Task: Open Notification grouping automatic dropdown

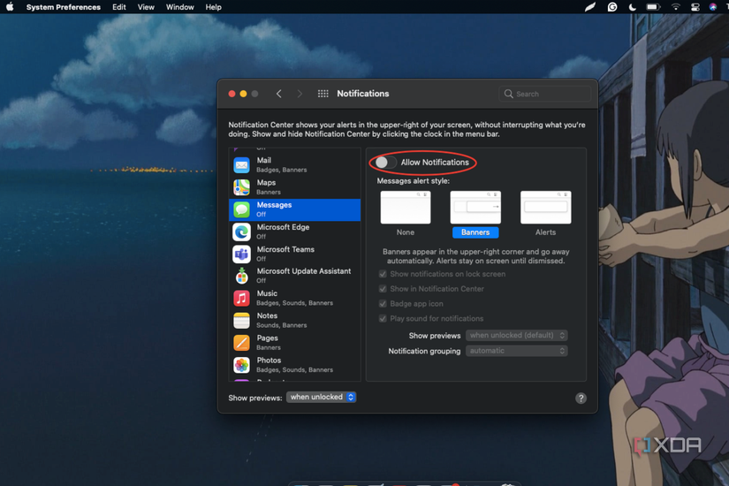Action: coord(517,351)
